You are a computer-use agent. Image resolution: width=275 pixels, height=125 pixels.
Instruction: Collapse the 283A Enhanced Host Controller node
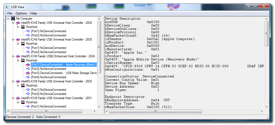[x=13, y=56]
